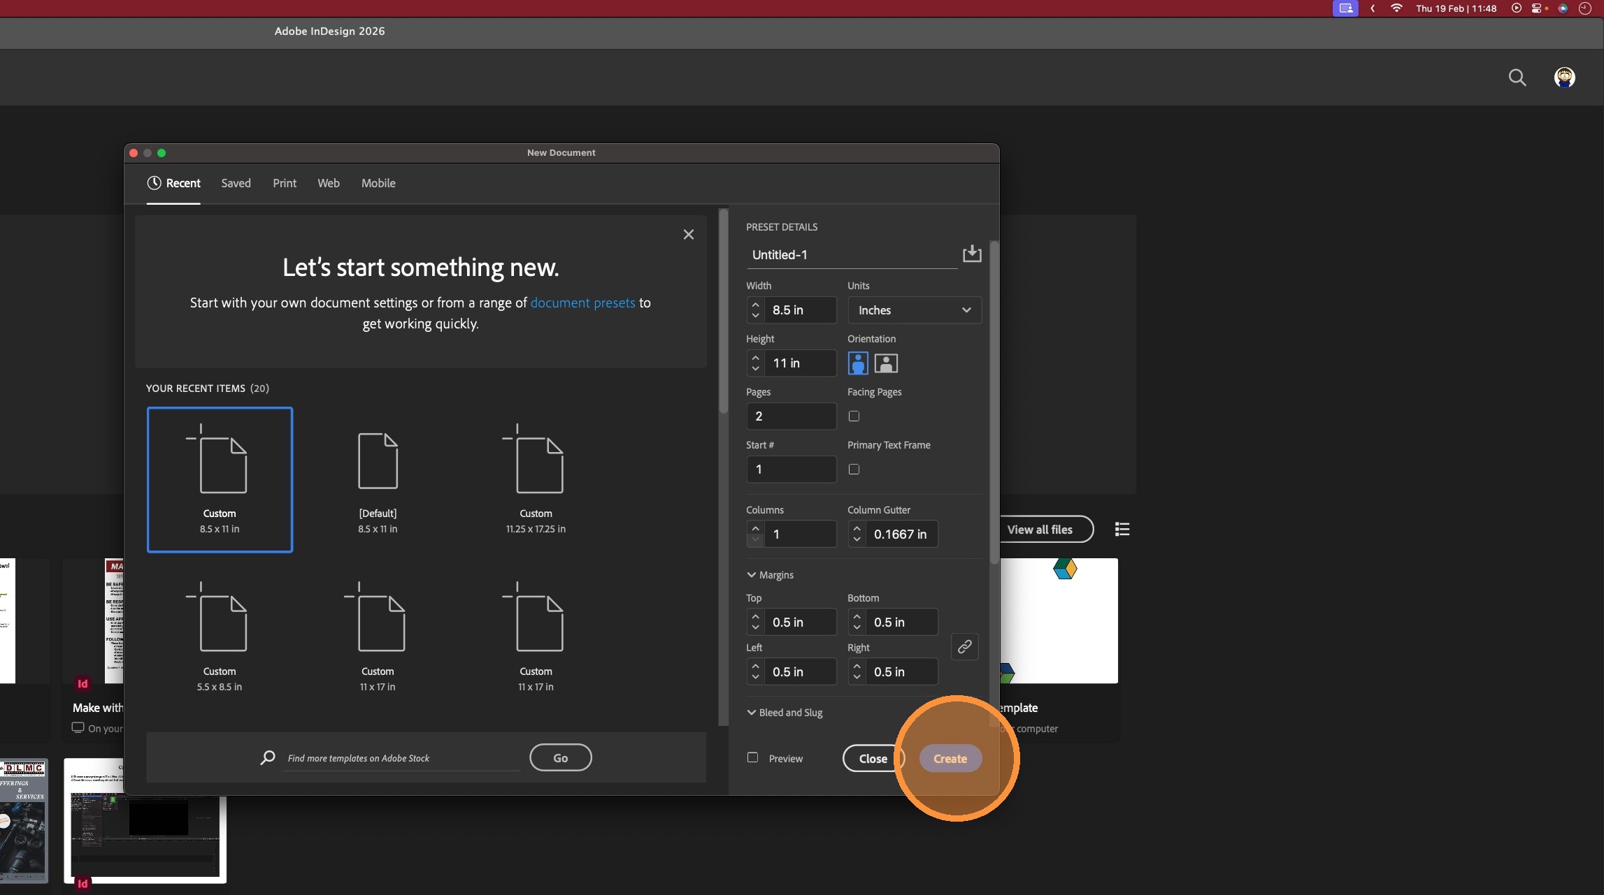The width and height of the screenshot is (1604, 895).
Task: Open the user profile avatar
Action: 1564,78
